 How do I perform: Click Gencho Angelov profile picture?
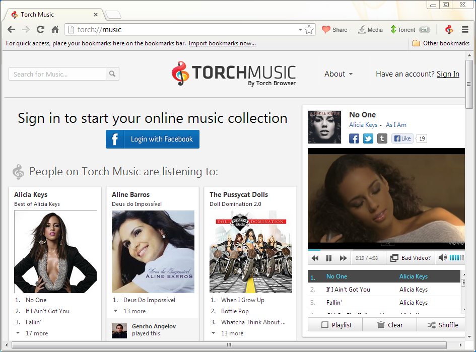pos(119,331)
